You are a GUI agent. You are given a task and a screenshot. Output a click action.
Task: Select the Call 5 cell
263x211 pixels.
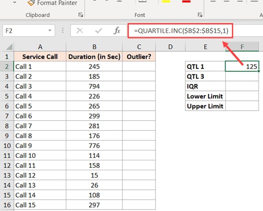(x=40, y=106)
